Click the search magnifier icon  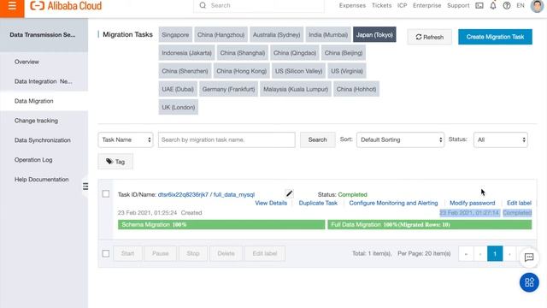(203, 6)
